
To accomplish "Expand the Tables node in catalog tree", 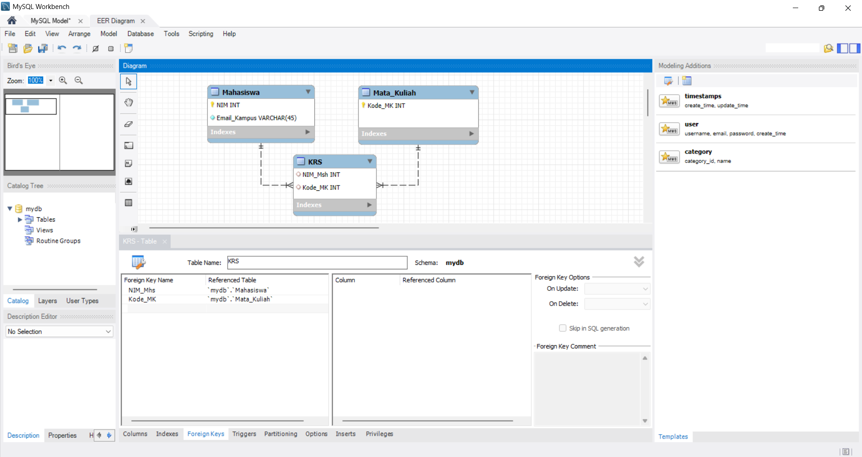I will [x=20, y=220].
